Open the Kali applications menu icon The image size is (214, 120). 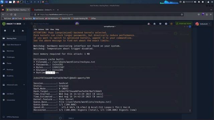pos(2,2)
